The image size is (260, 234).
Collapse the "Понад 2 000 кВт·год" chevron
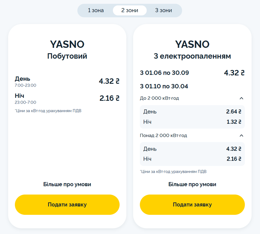(241, 135)
